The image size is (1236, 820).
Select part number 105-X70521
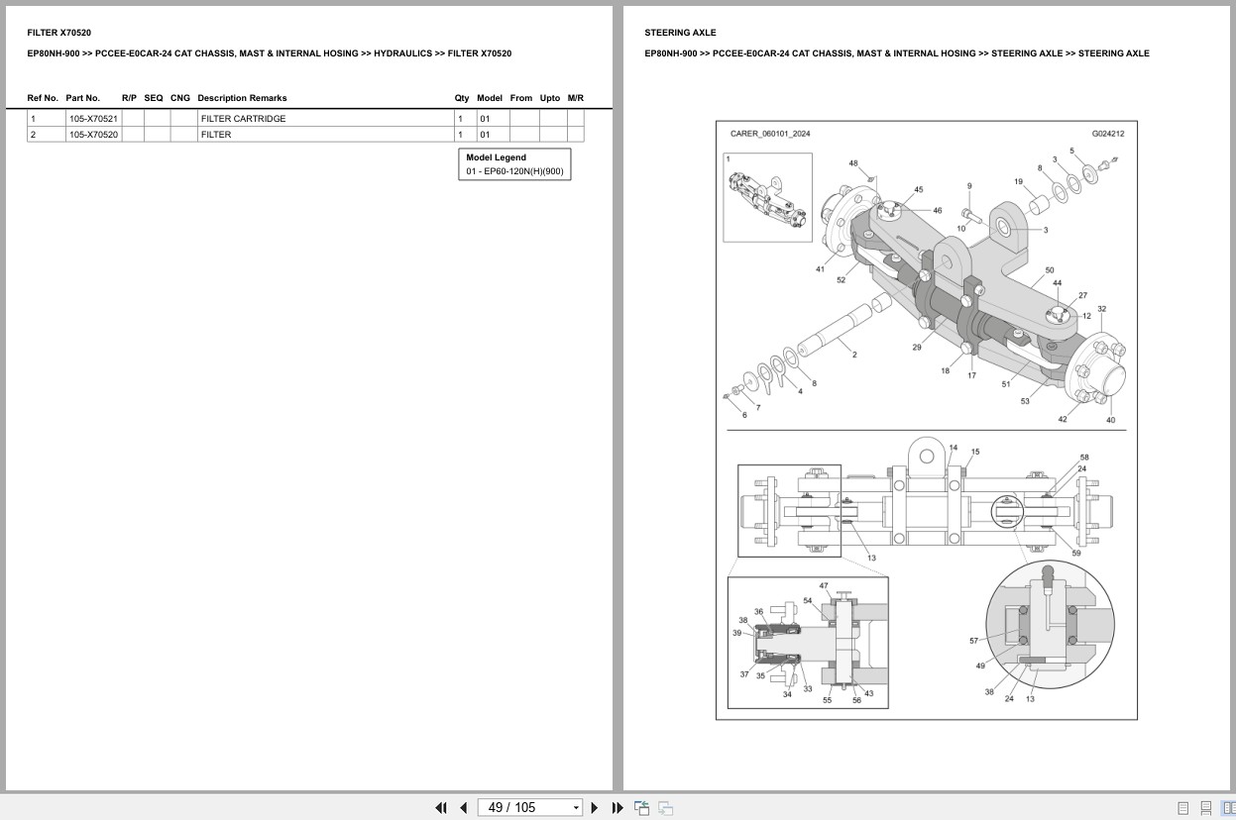pyautogui.click(x=93, y=119)
